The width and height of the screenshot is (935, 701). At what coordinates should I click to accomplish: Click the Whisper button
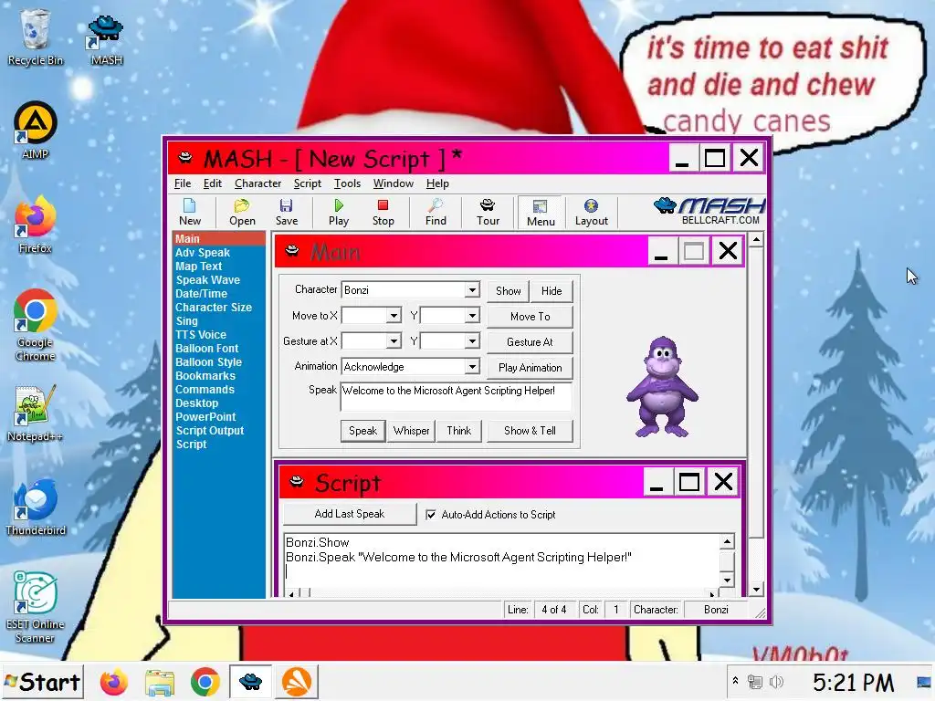[x=411, y=431]
